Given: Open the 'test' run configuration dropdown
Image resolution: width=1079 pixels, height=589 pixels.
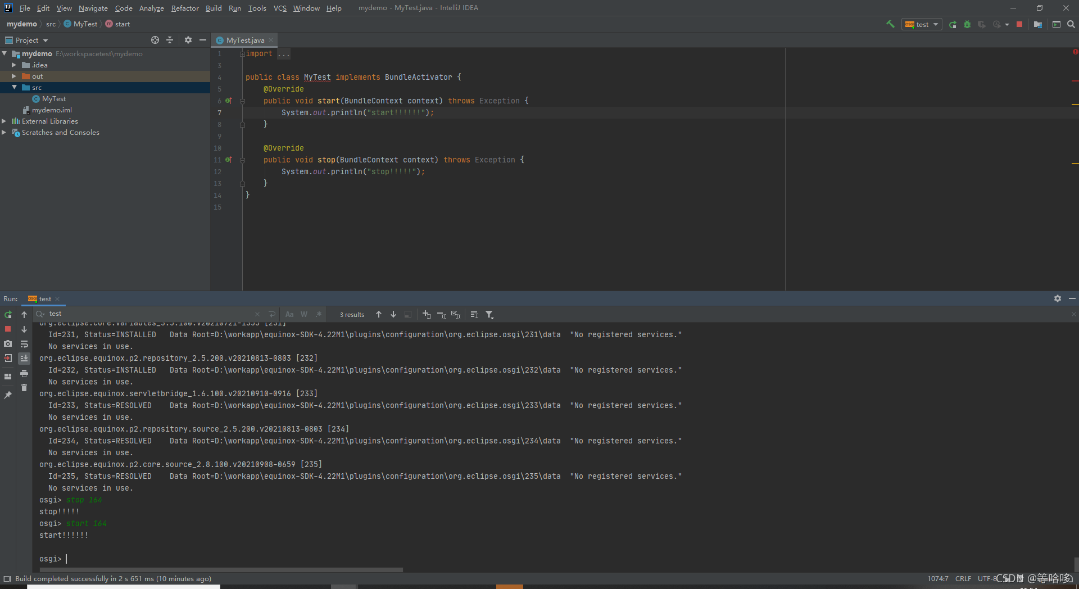Looking at the screenshot, I should (x=922, y=24).
